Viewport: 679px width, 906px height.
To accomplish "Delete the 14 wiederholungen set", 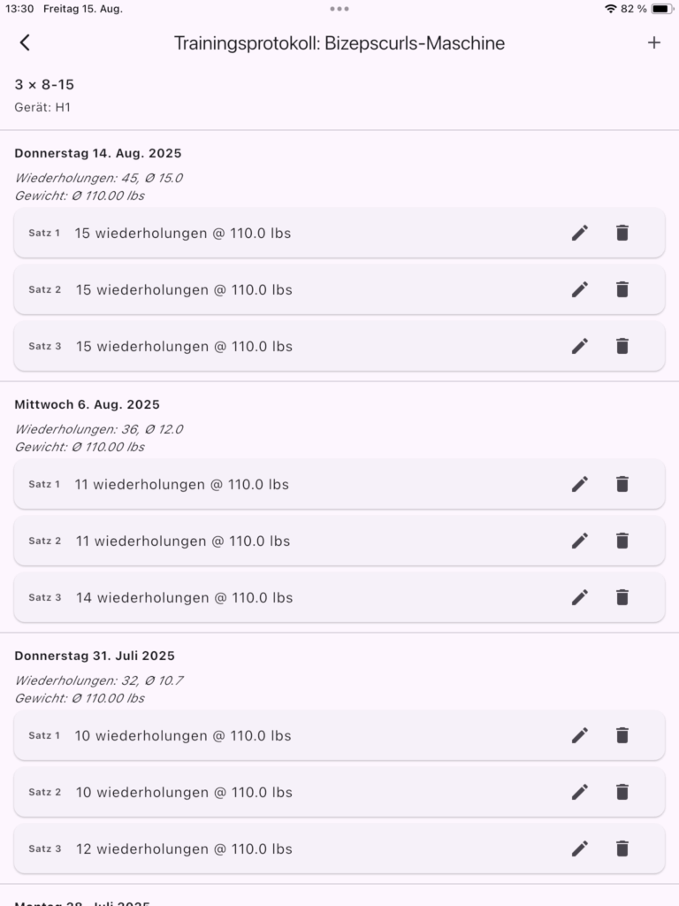I will click(622, 597).
